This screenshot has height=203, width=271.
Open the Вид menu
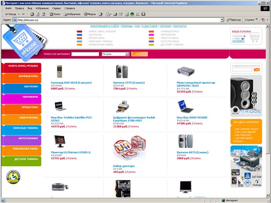click(x=30, y=8)
